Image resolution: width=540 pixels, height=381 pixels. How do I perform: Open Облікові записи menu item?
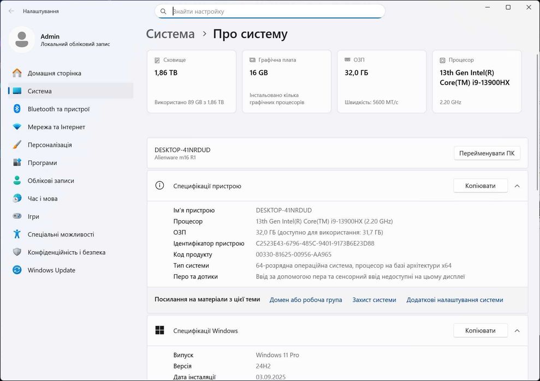pyautogui.click(x=51, y=180)
